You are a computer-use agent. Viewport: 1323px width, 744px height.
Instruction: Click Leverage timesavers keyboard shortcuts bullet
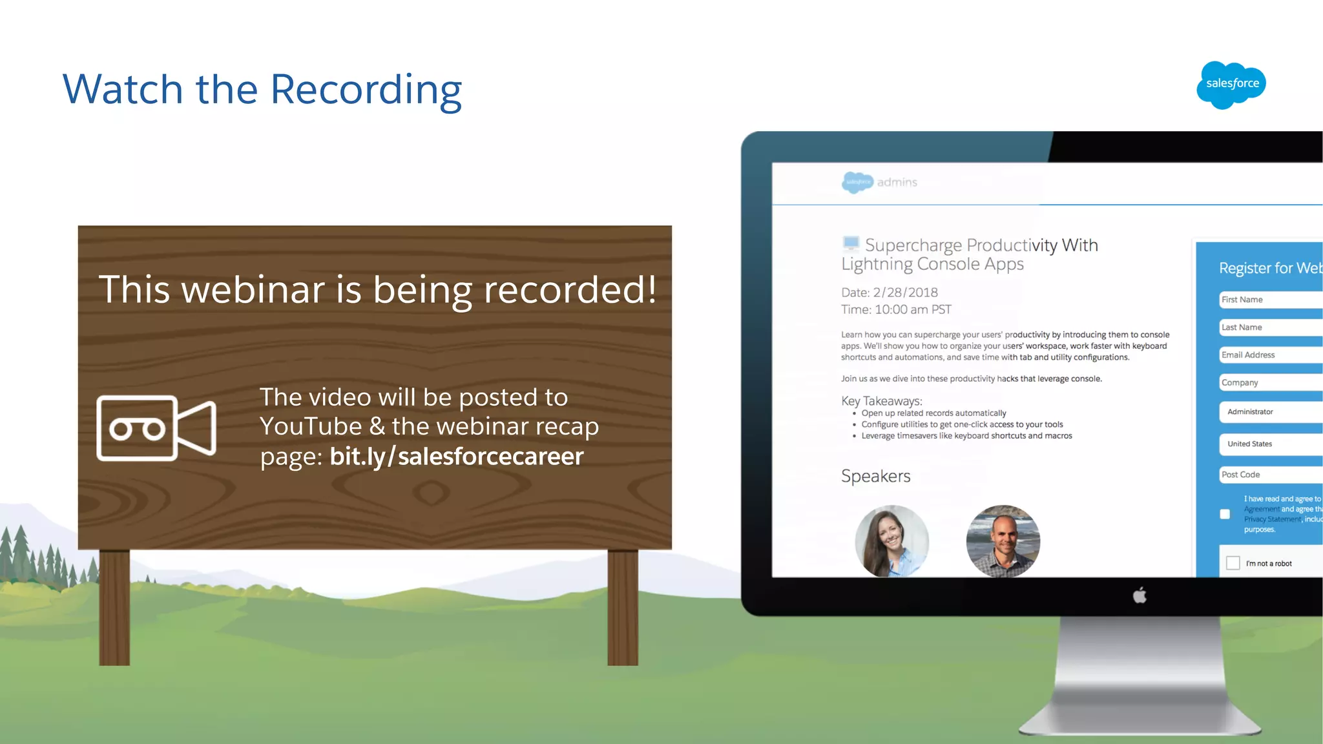tap(966, 436)
